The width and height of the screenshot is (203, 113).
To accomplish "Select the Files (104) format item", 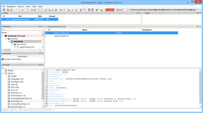I will point(15,87).
